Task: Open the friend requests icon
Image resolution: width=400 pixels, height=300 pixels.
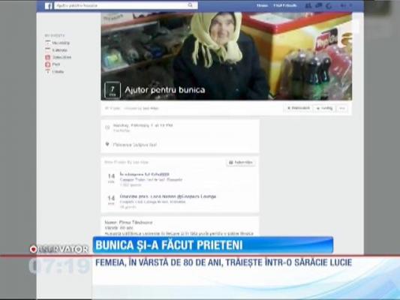Action: pos(308,5)
